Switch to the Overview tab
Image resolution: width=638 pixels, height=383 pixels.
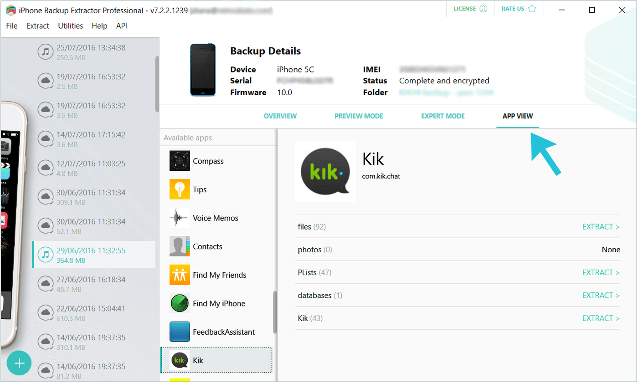(x=280, y=116)
